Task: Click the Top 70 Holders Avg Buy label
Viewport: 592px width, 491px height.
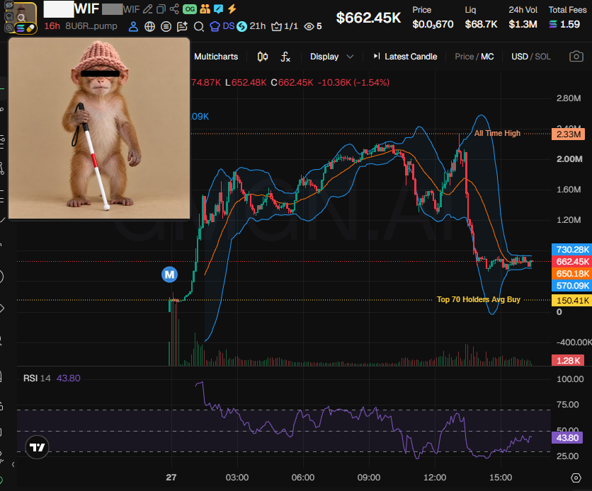Action: pos(479,299)
